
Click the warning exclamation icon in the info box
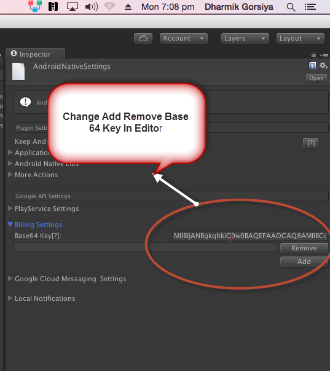point(26,102)
